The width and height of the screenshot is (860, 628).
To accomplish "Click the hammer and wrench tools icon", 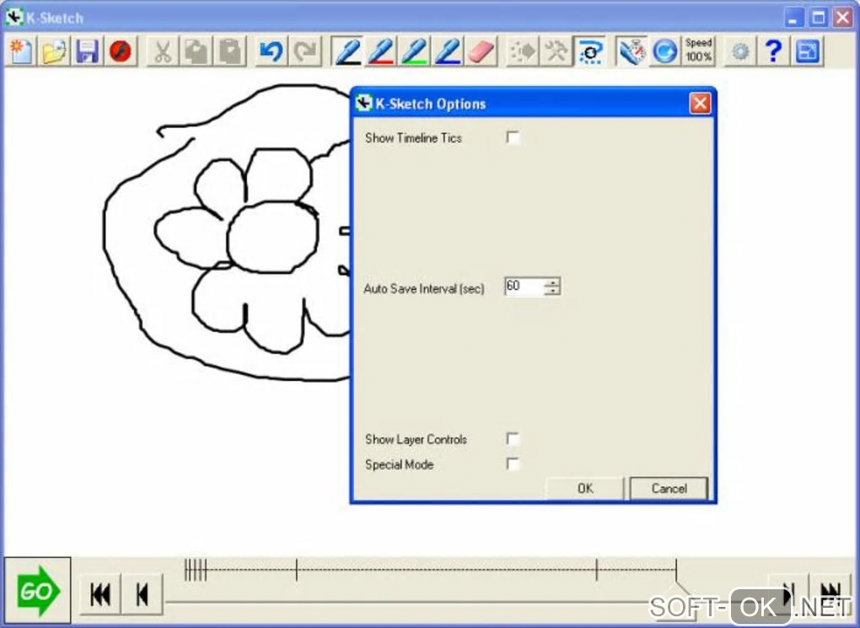I will [x=555, y=51].
